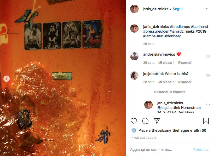Like josjehattink's comment heart
The width and height of the screenshot is (213, 156).
click(x=208, y=76)
